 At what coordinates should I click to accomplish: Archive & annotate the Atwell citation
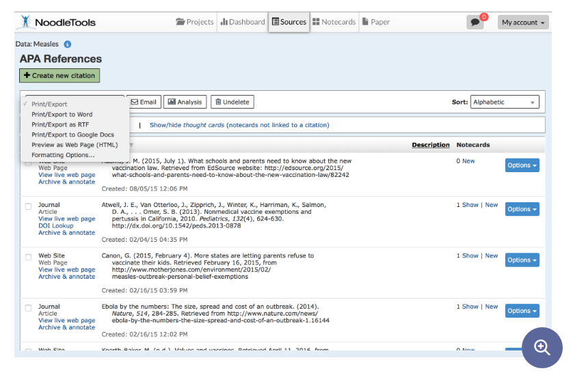tap(67, 232)
